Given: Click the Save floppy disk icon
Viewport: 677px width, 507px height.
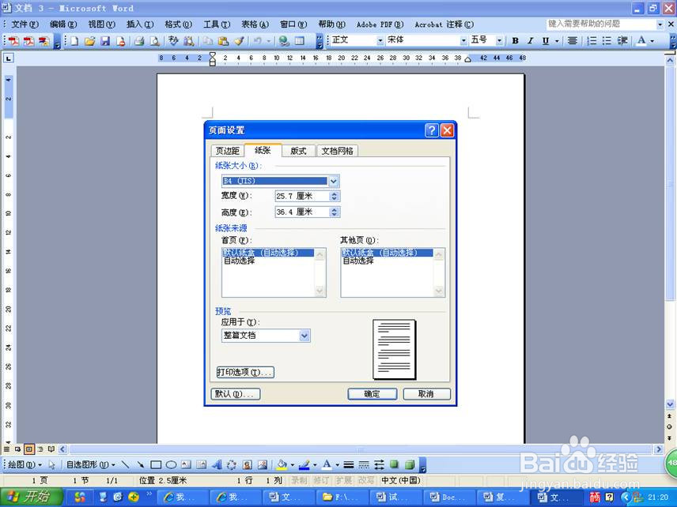Looking at the screenshot, I should point(105,41).
